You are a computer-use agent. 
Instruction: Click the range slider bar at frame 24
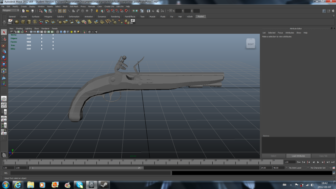click(139, 168)
